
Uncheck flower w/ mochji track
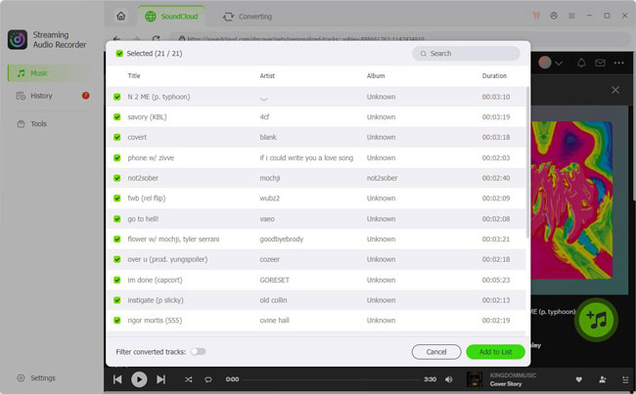[x=117, y=240]
